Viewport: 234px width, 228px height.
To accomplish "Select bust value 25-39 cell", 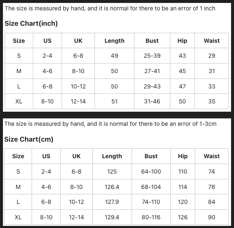I will [152, 56].
